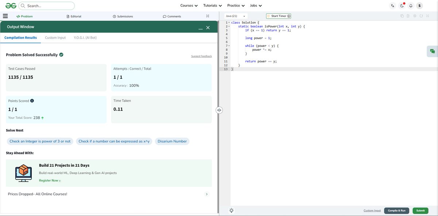The height and width of the screenshot is (216, 438).
Task: Open the Jobs dropdown menu
Action: click(256, 5)
